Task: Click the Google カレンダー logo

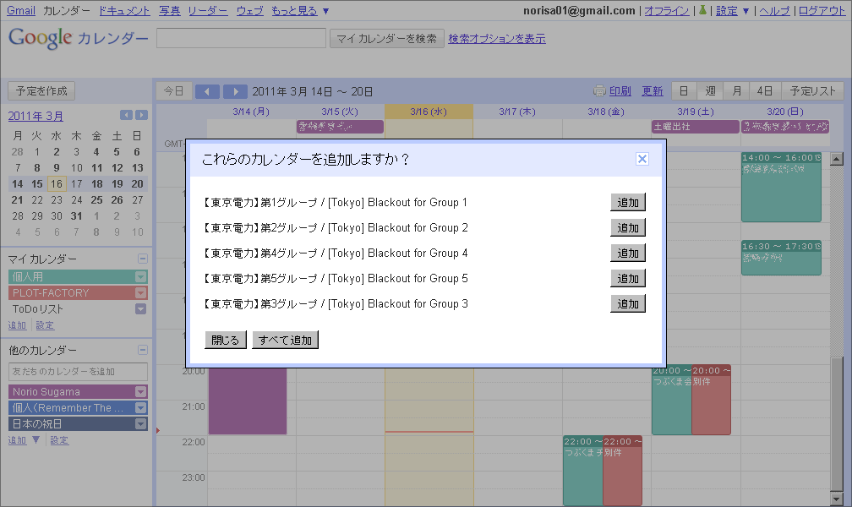Action: coord(78,37)
